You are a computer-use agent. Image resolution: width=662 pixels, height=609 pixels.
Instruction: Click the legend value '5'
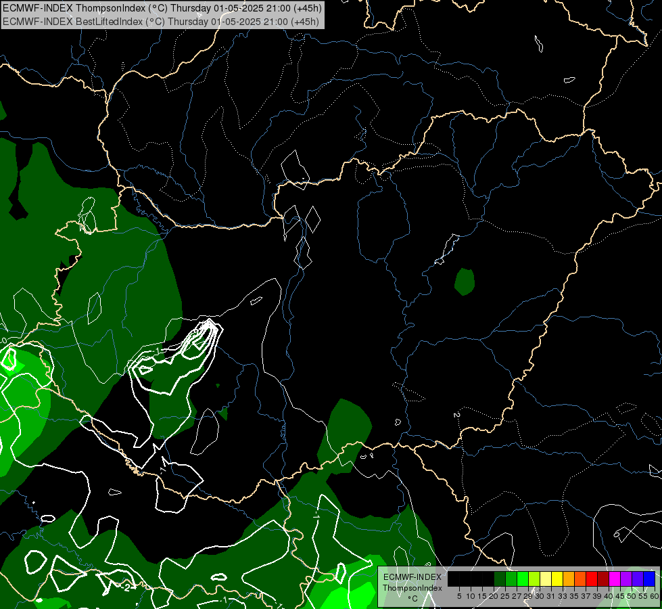[459, 596]
